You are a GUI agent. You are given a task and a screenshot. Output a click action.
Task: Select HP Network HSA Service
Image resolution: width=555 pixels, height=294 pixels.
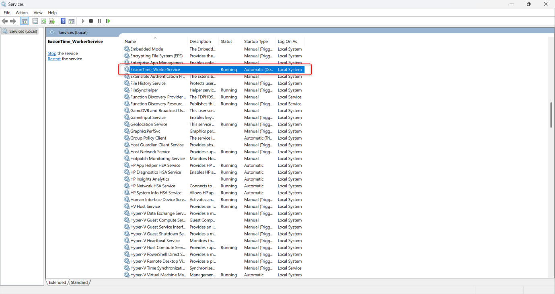pyautogui.click(x=214, y=186)
